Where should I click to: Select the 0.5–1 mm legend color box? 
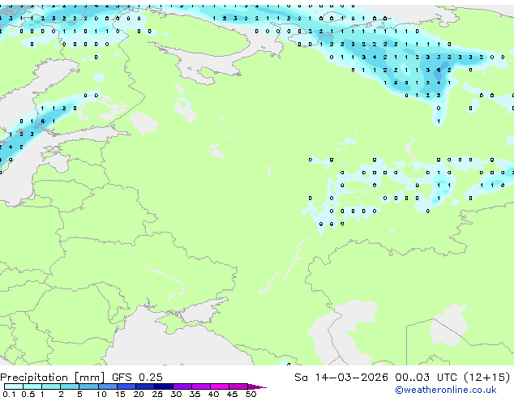pyautogui.click(x=32, y=386)
